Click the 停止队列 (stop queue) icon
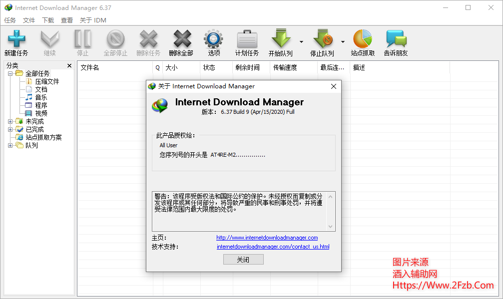Screen dimensions: 503x299 322,39
